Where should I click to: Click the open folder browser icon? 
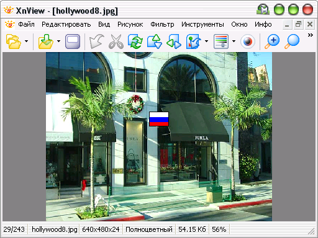(x=14, y=42)
